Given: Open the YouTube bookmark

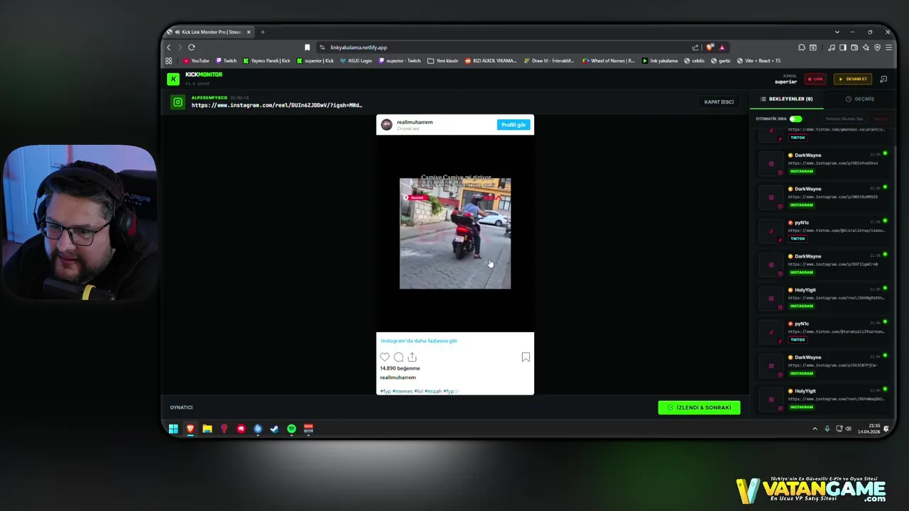Looking at the screenshot, I should (196, 61).
